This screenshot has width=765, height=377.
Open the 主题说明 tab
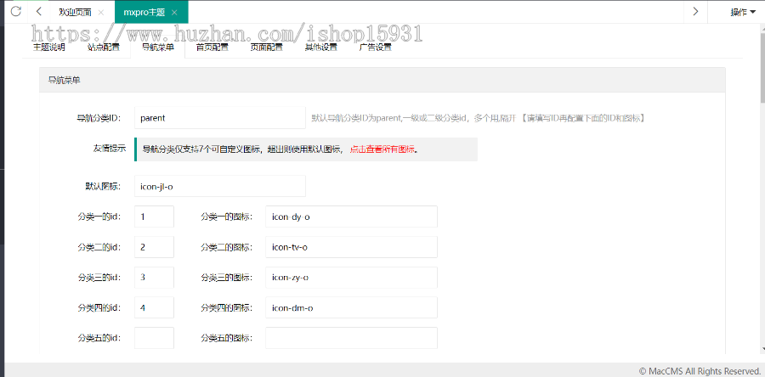48,48
